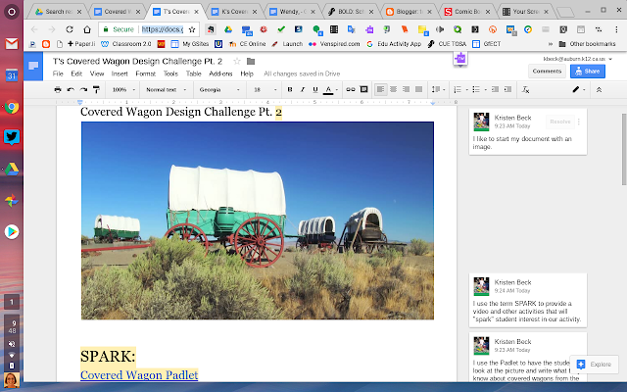This screenshot has width=627, height=392.
Task: Apply a numbered list
Action: tap(459, 89)
